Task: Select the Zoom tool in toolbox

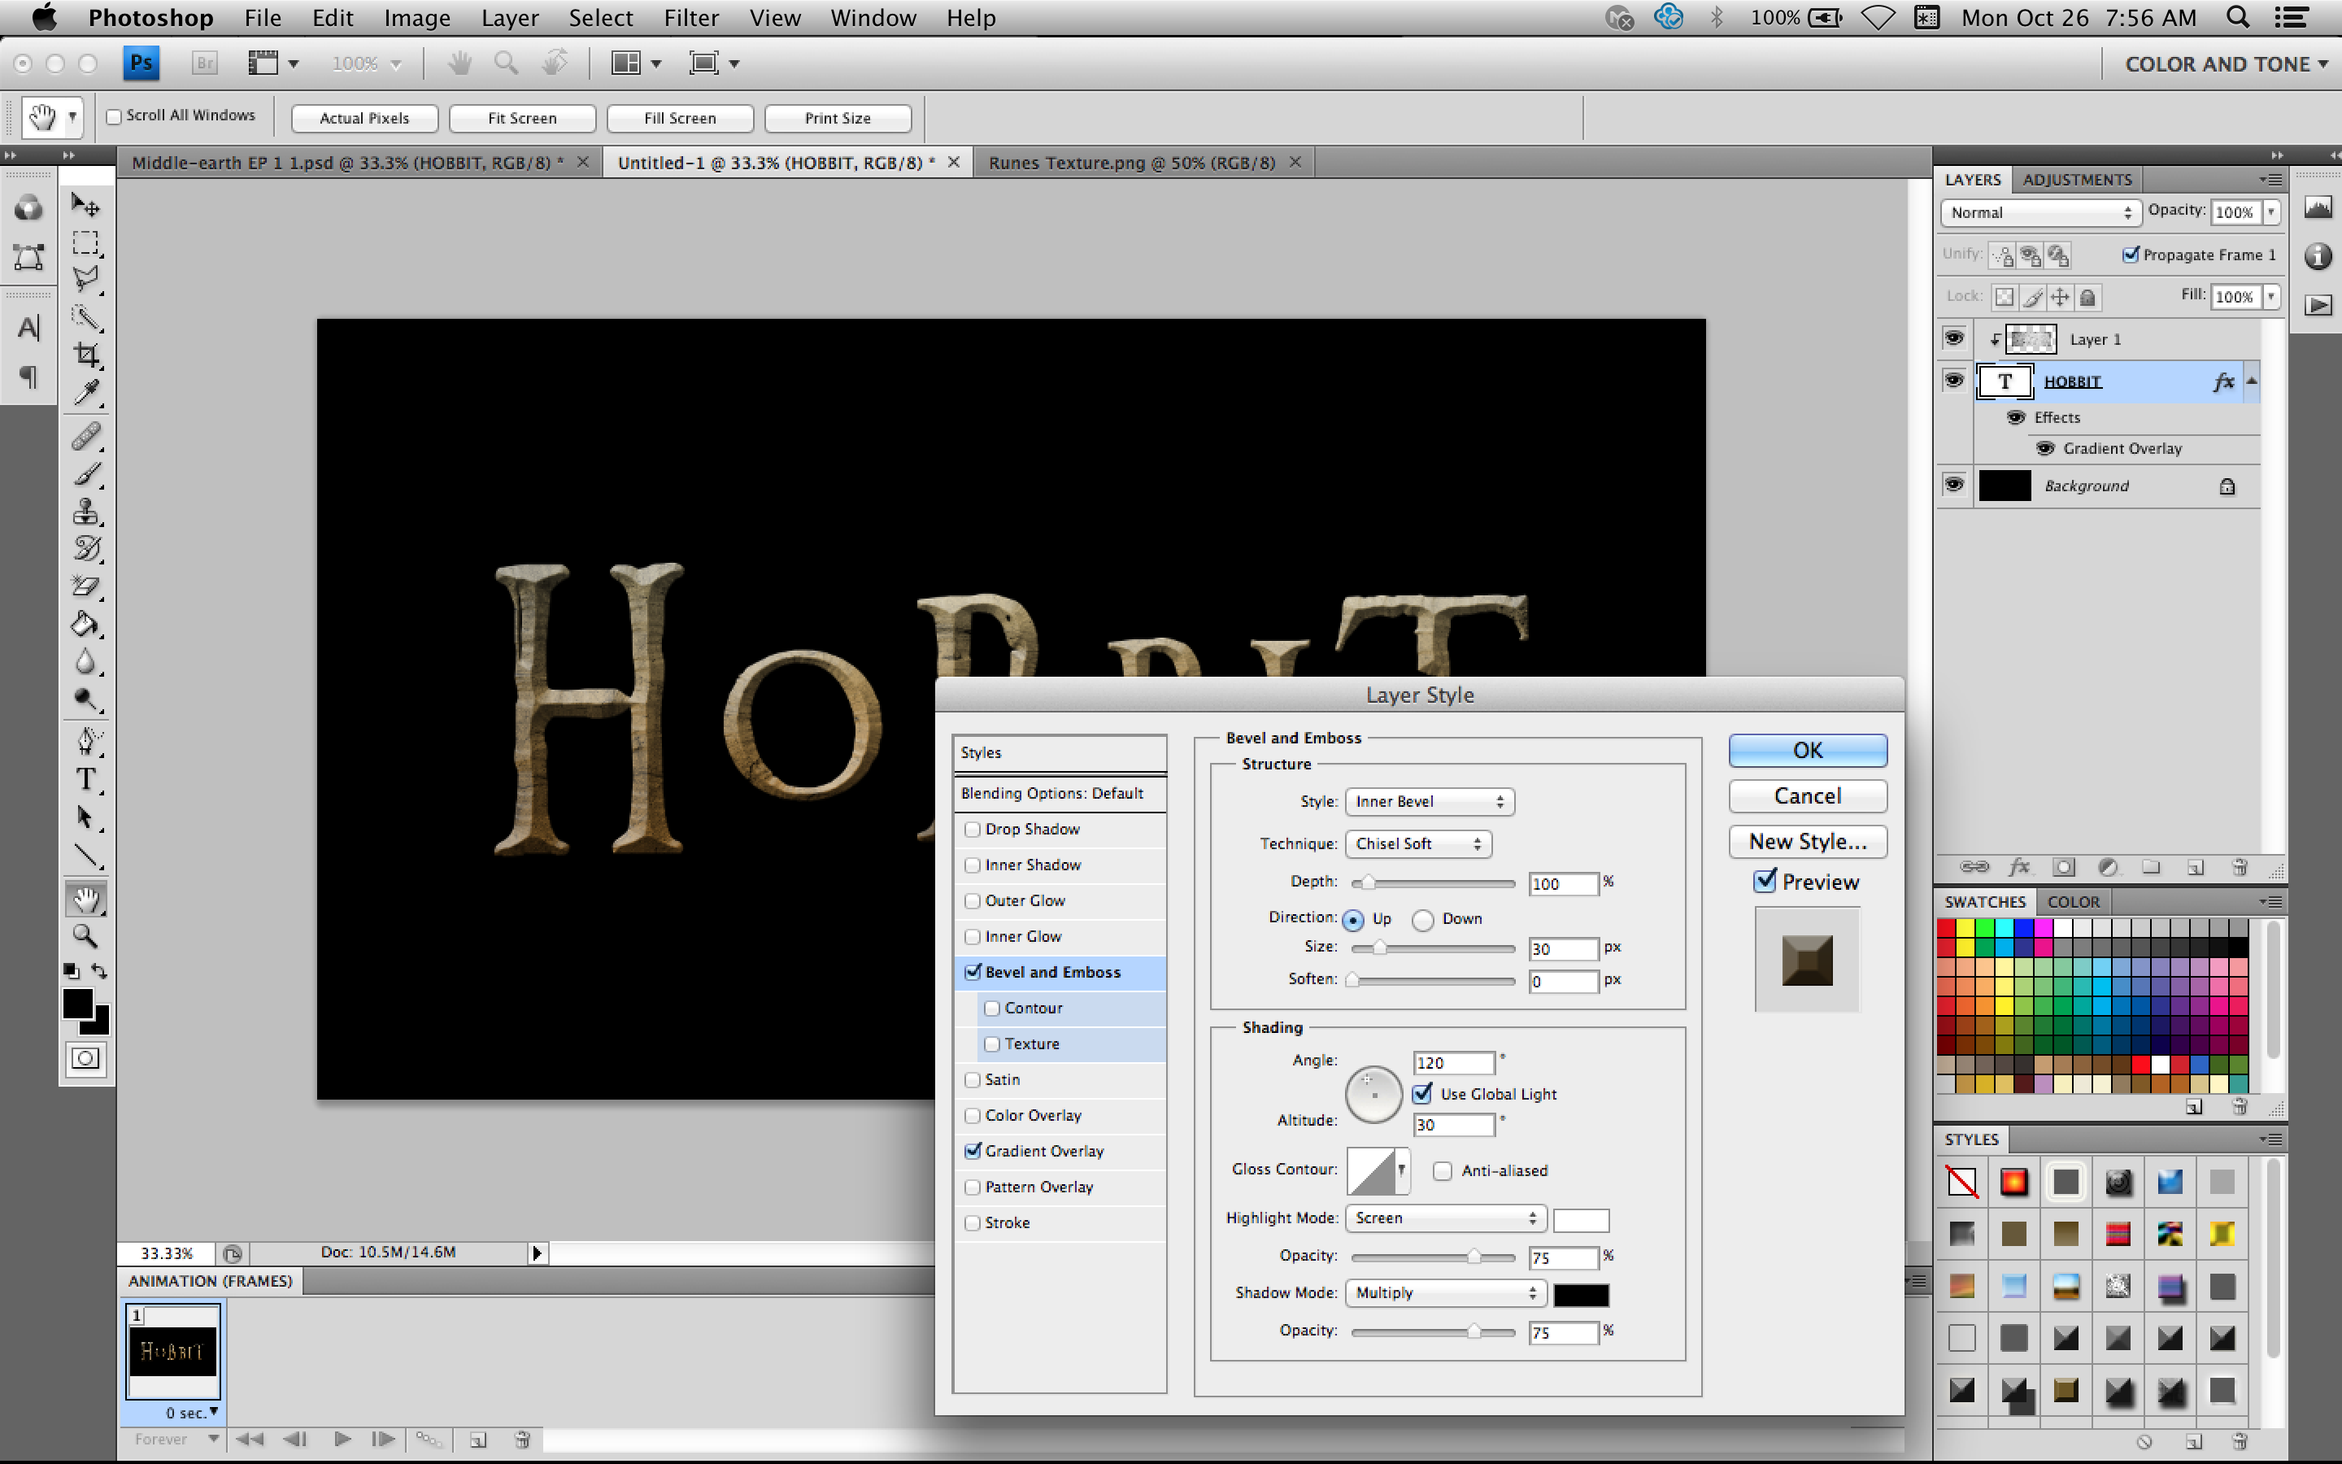Action: 86,935
